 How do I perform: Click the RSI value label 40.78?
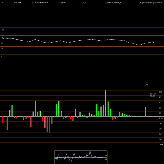point(151,43)
